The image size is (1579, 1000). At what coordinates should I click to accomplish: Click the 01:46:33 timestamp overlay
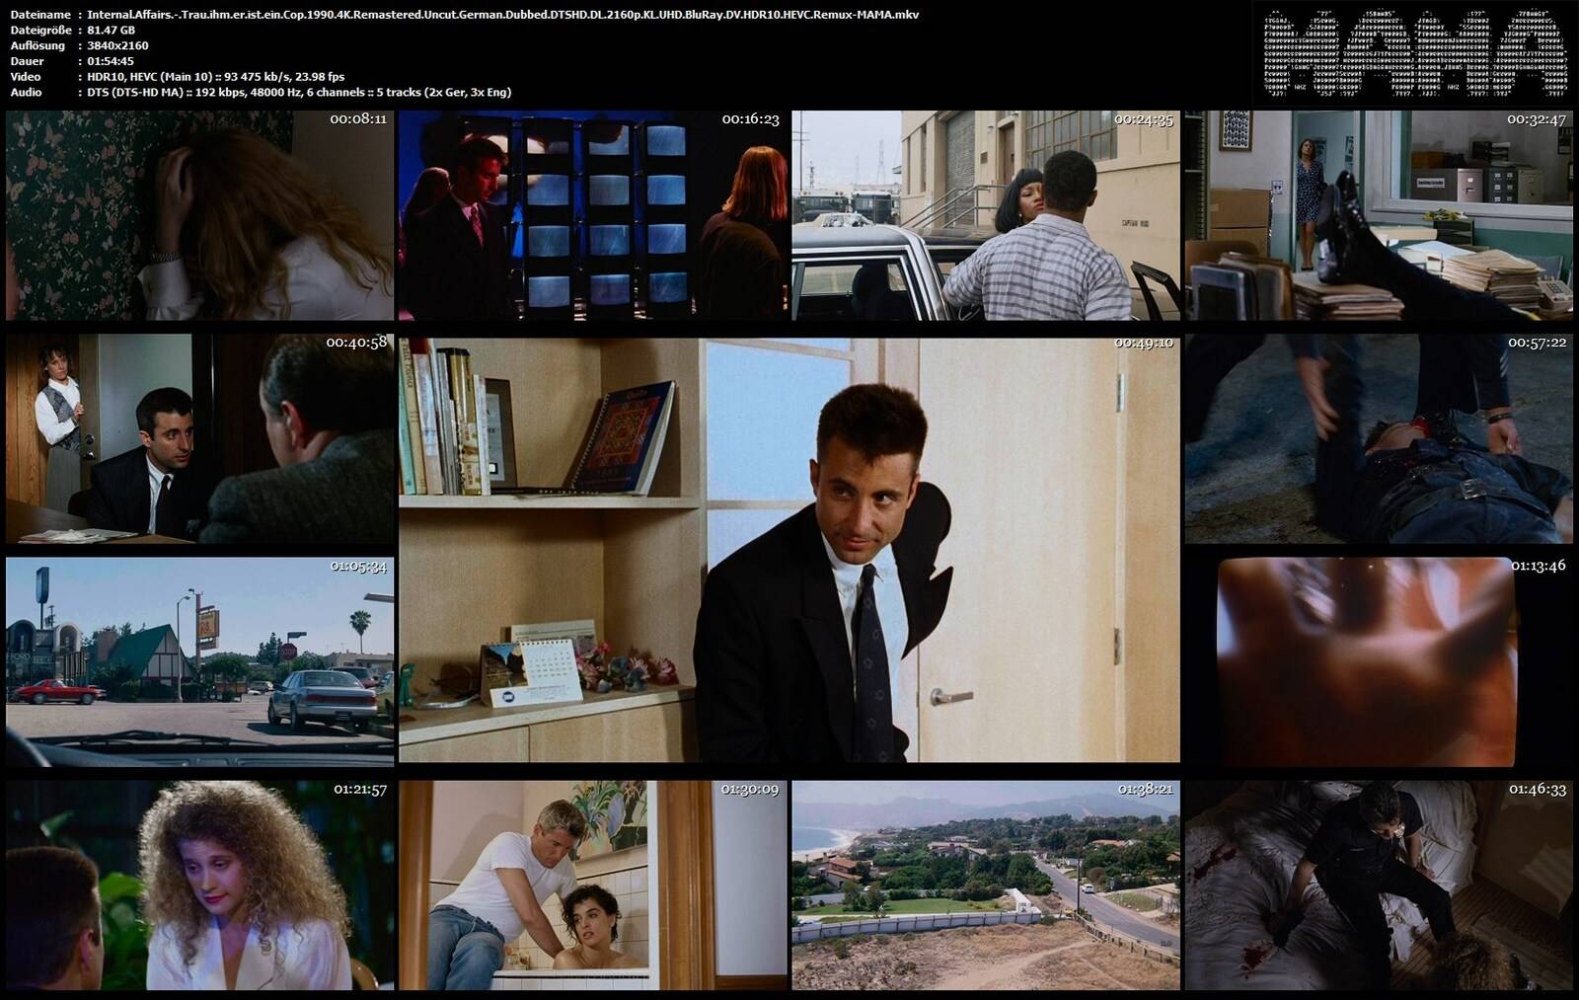[1538, 789]
